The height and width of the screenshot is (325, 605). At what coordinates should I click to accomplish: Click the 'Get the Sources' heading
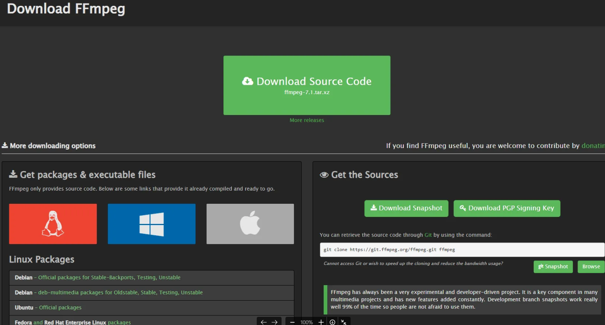pos(359,175)
